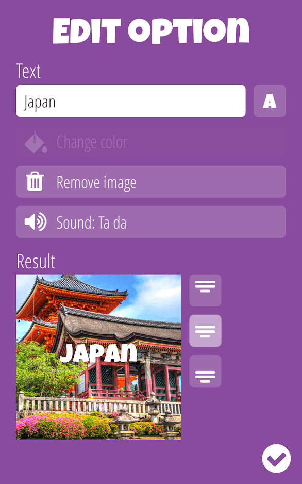Image resolution: width=302 pixels, height=484 pixels.
Task: Open the Sound: Ta da selector
Action: [x=151, y=222]
